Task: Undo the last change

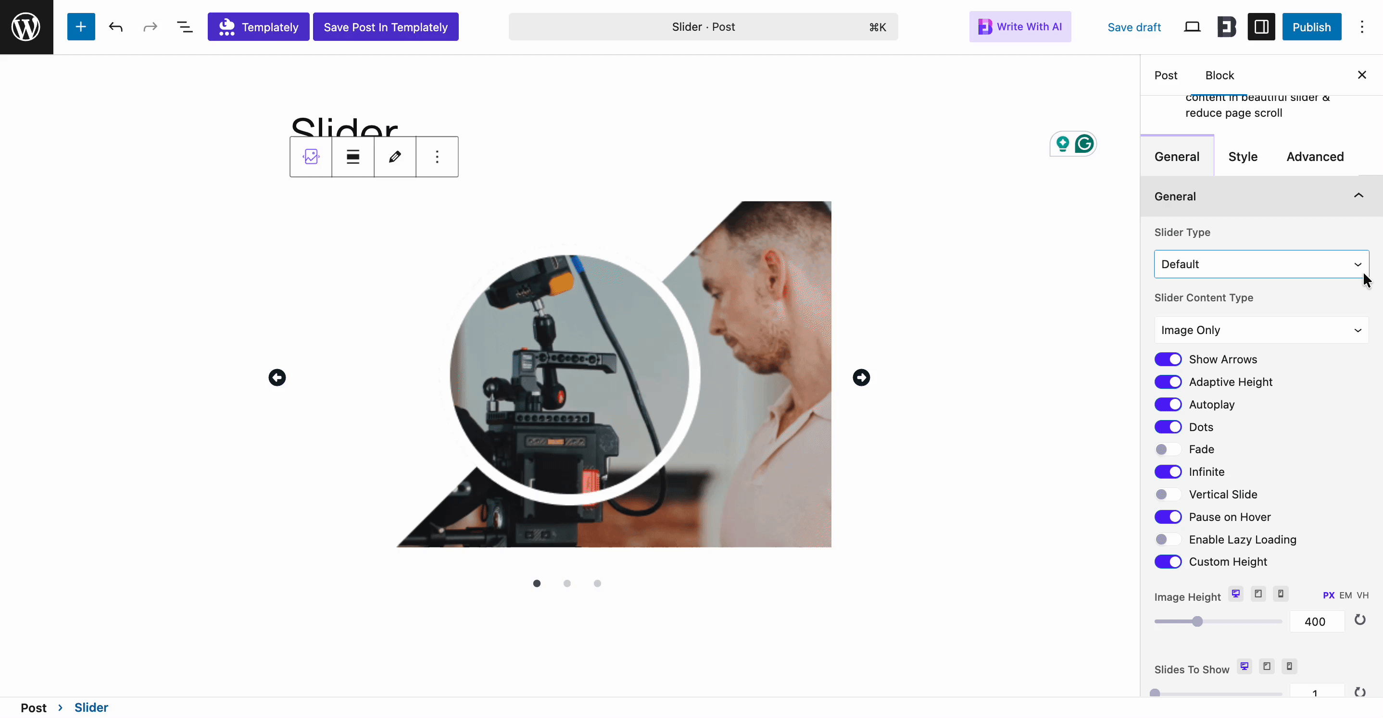Action: [115, 27]
